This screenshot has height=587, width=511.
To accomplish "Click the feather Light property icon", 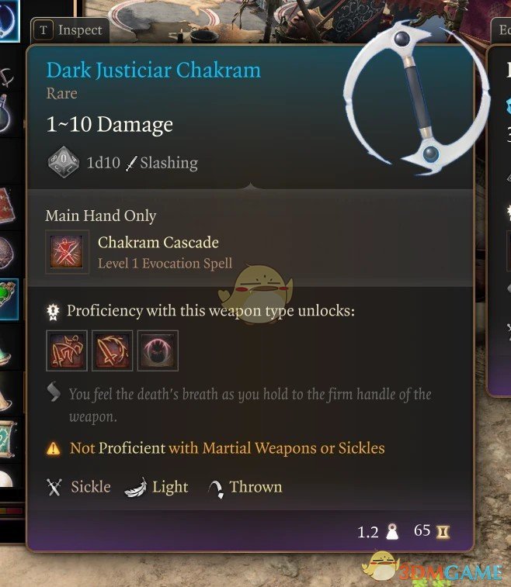I will (x=136, y=488).
